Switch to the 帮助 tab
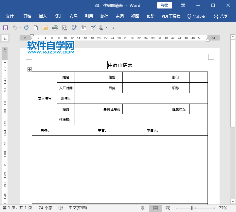 [x=151, y=16]
